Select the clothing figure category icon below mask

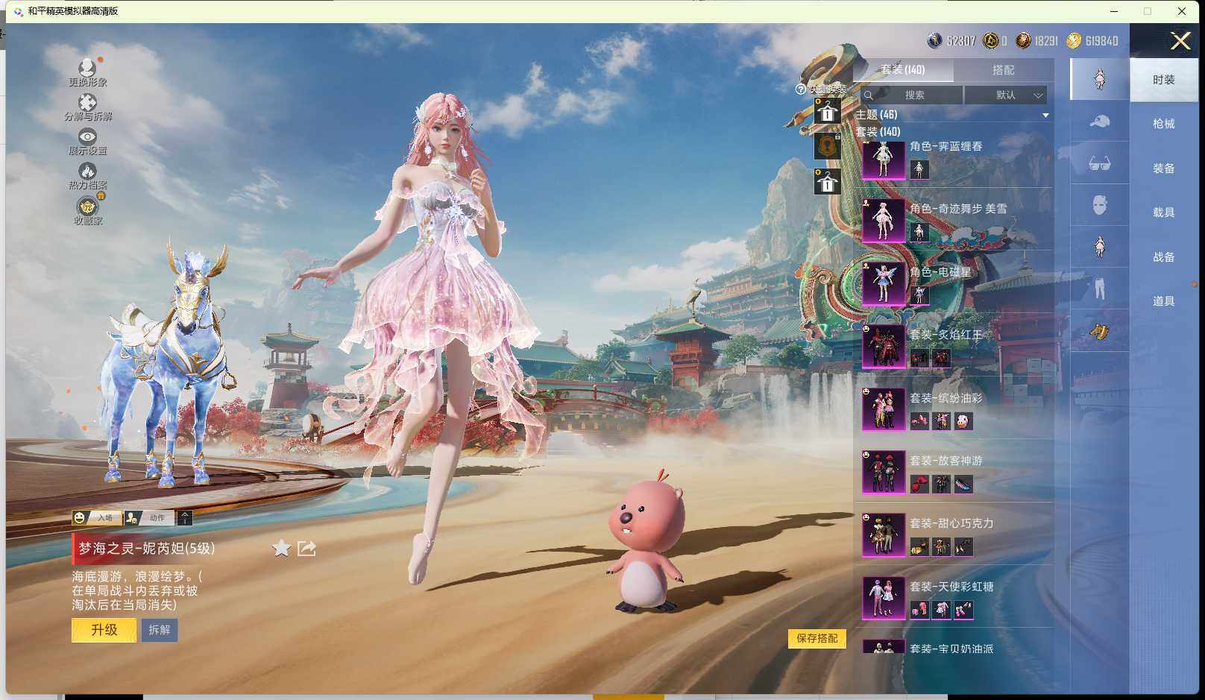point(1100,247)
